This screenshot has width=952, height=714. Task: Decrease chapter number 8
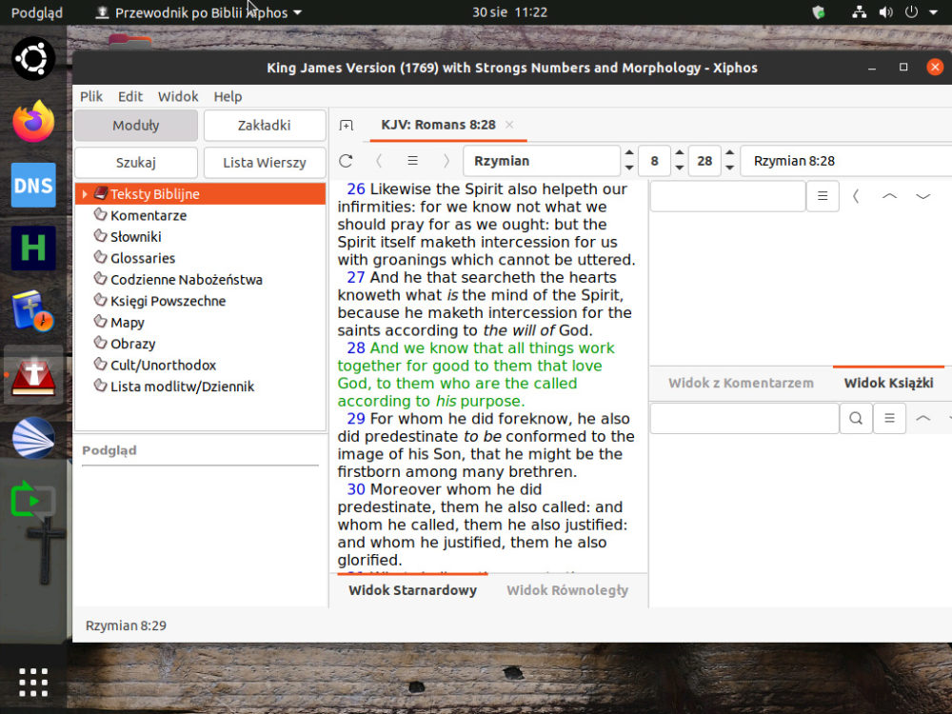coord(680,168)
